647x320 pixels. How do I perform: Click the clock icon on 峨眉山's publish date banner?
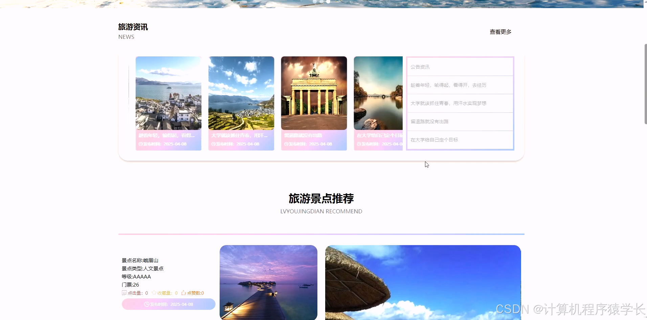pos(147,304)
